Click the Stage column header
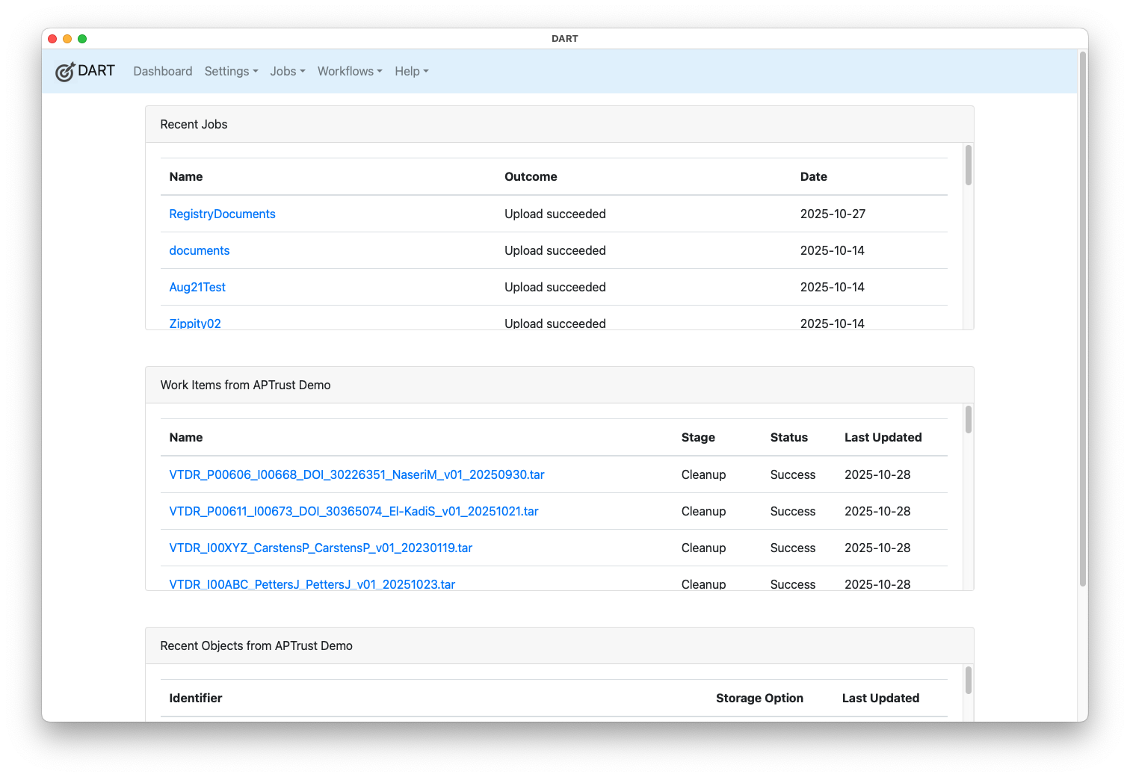Screen dimensions: 1130x777 (x=698, y=437)
